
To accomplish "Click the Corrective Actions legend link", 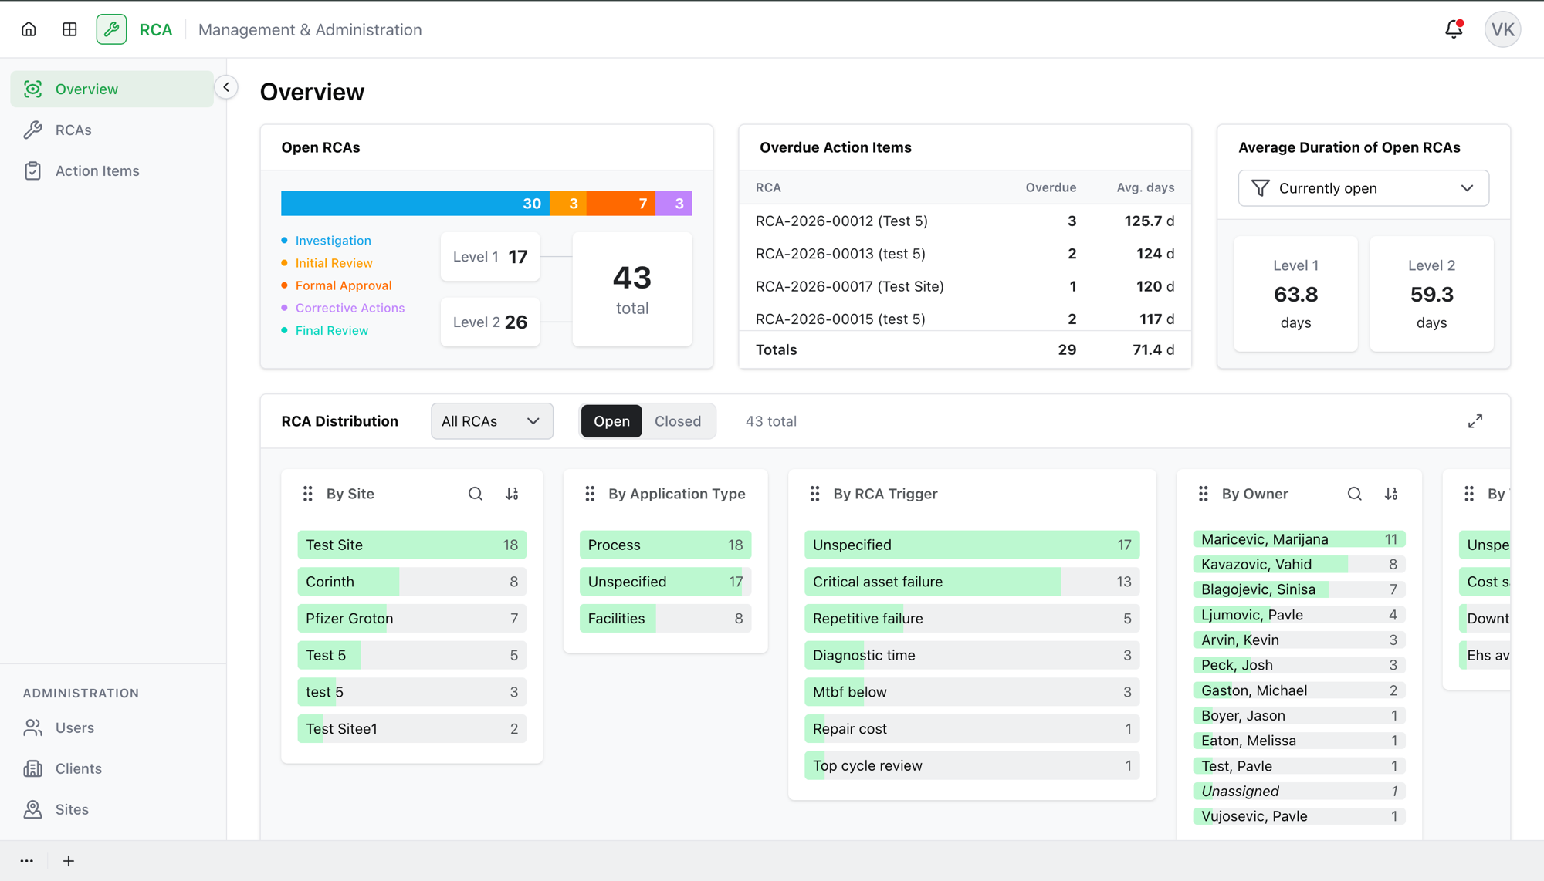I will coord(350,308).
